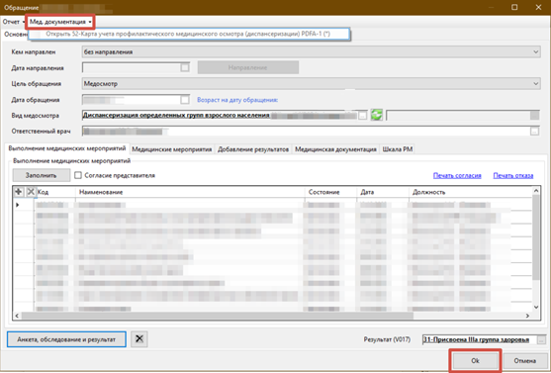
Task: Toggle Согласие представителя checkbox
Action: pyautogui.click(x=78, y=175)
